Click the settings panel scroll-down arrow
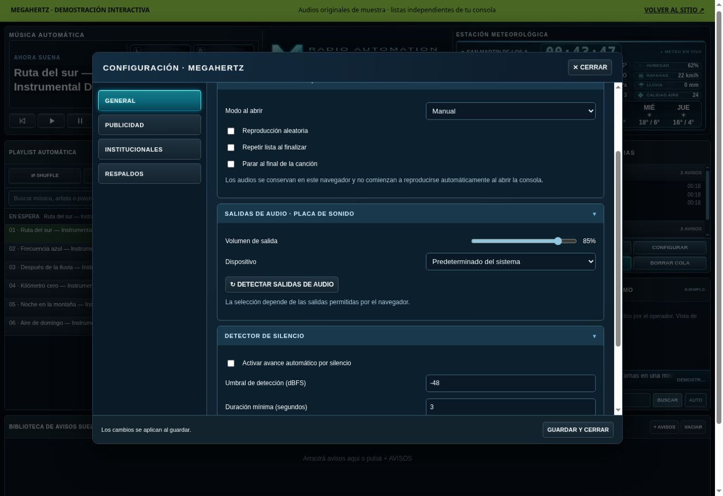 (618, 410)
